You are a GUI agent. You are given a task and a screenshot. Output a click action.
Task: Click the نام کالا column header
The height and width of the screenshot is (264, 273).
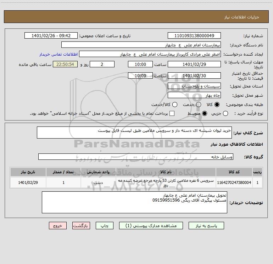pos(166,172)
